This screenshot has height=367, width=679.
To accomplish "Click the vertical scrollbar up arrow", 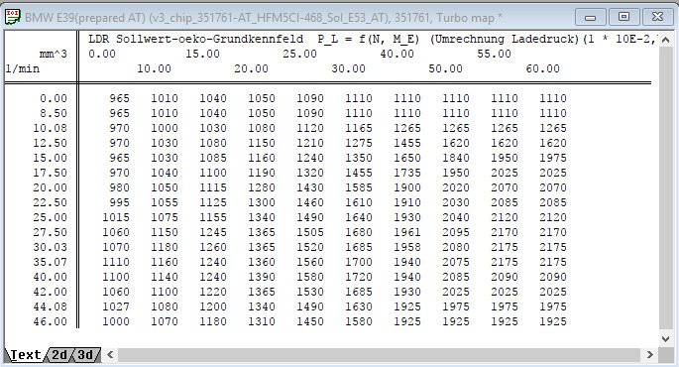I will point(666,41).
